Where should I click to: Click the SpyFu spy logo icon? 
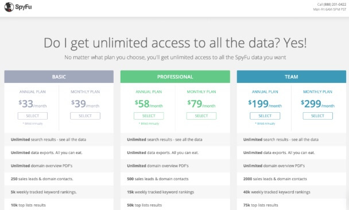click(9, 7)
